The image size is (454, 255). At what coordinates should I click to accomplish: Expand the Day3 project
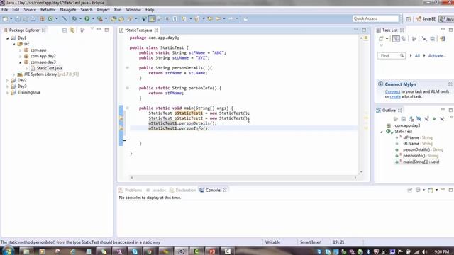(x=8, y=86)
